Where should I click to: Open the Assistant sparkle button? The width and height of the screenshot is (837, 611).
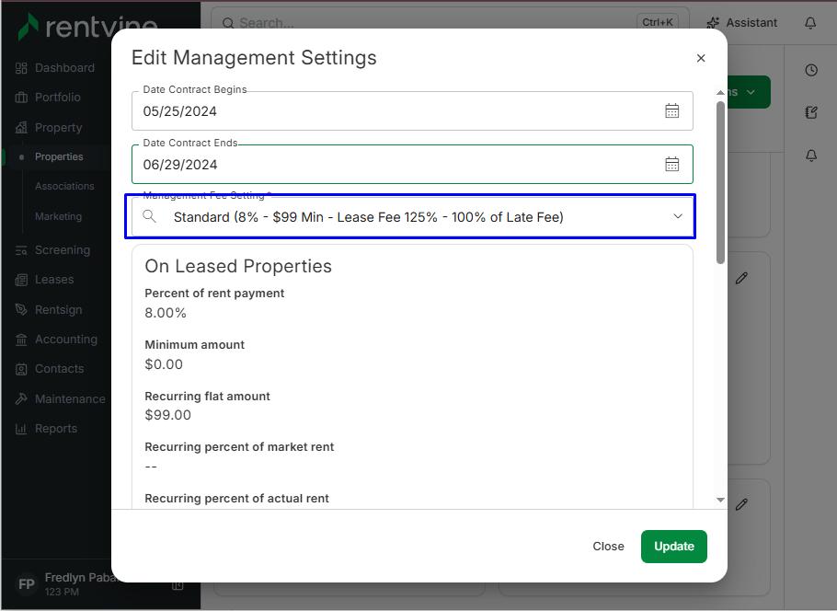point(742,22)
